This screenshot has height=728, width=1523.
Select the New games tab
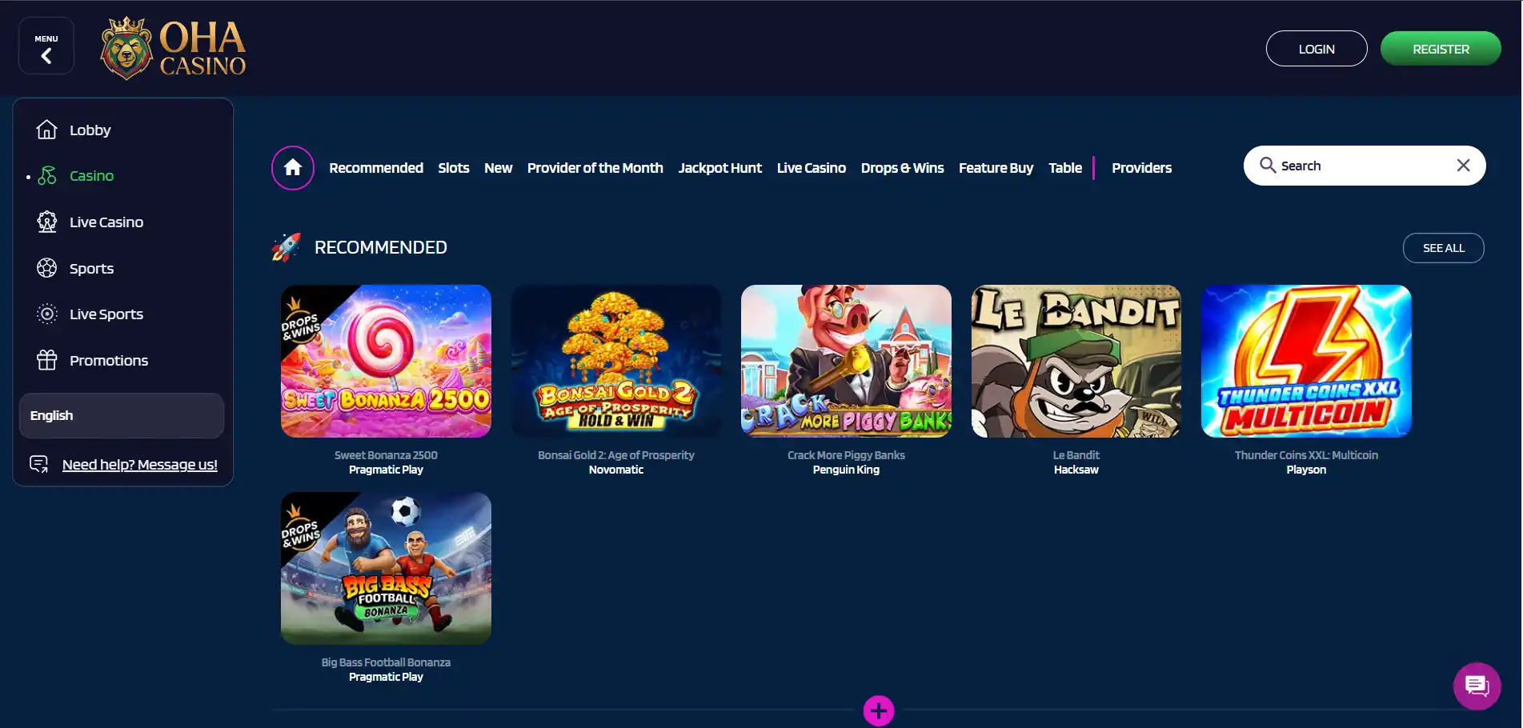tap(499, 168)
